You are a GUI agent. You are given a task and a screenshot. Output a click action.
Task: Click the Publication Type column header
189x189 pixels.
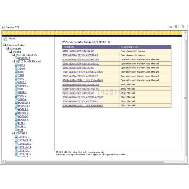[x=146, y=47]
